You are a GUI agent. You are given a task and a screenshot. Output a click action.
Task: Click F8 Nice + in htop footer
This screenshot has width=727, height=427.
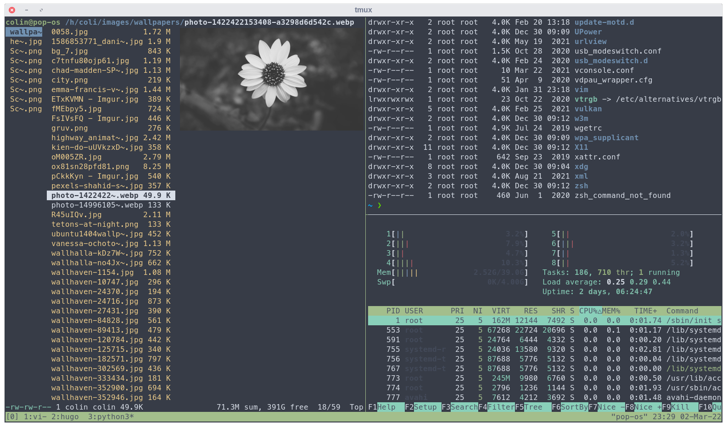click(x=643, y=407)
